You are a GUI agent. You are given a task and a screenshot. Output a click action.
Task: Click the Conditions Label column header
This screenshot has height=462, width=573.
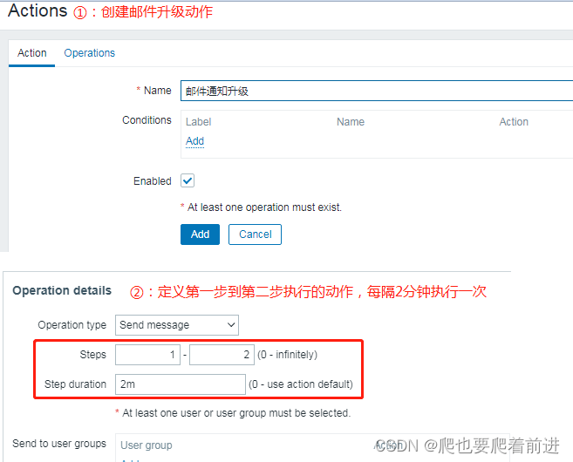click(199, 122)
